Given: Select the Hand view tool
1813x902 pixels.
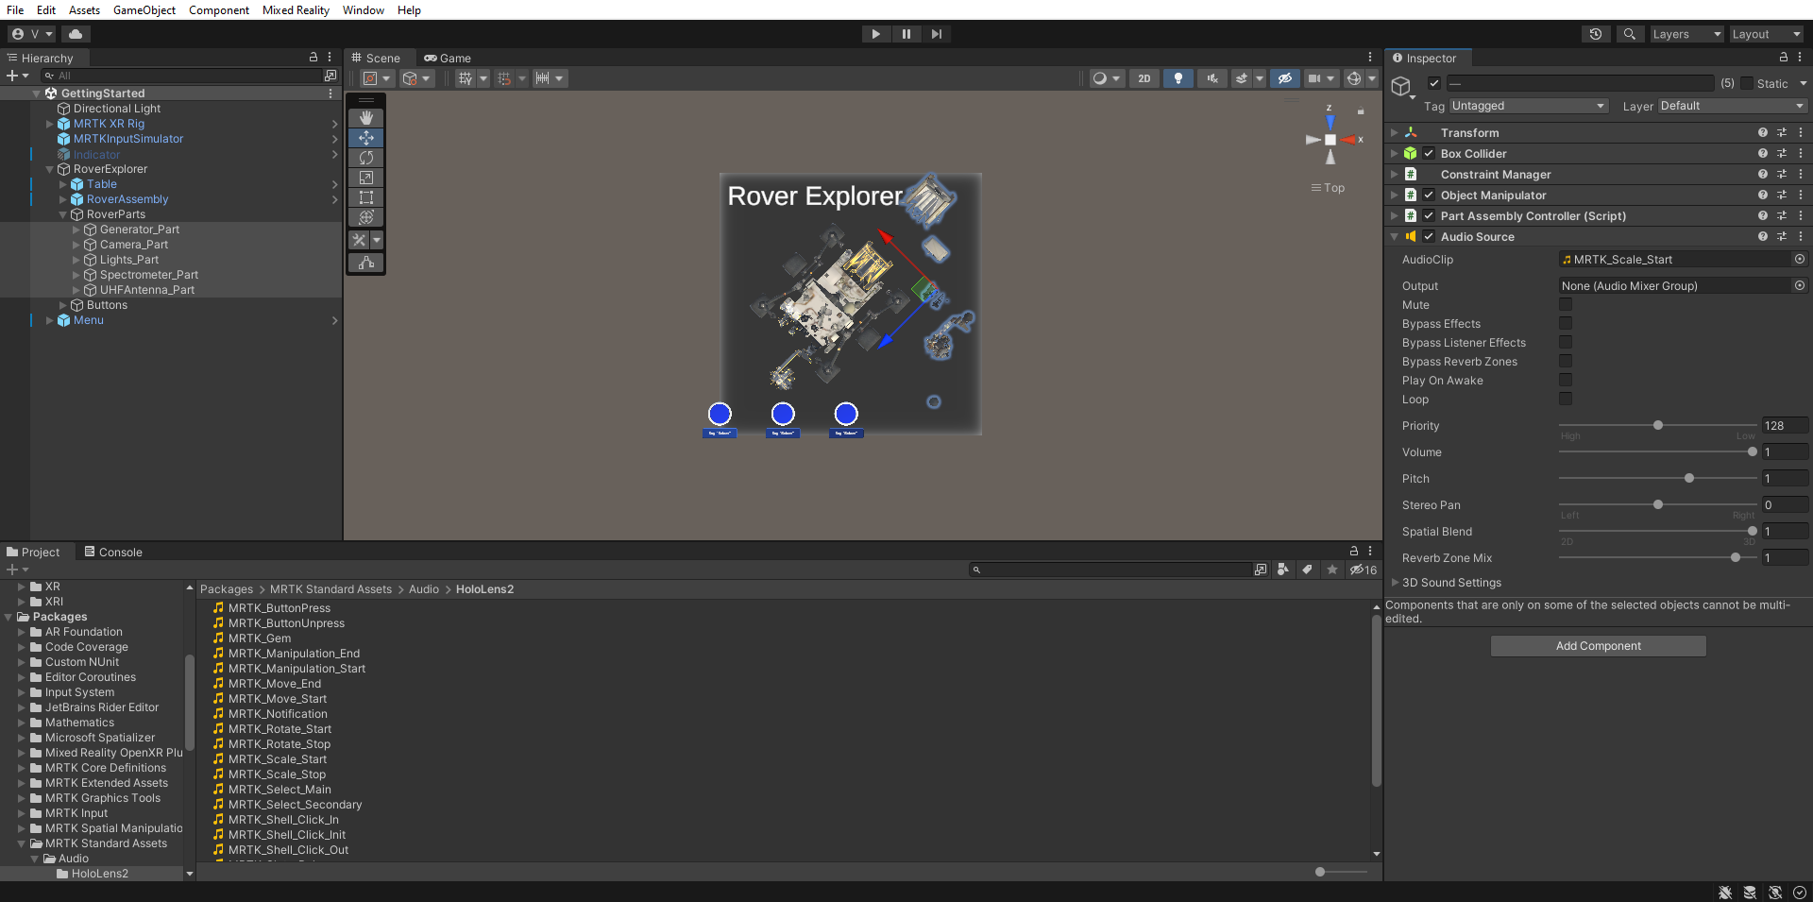Looking at the screenshot, I should [366, 118].
